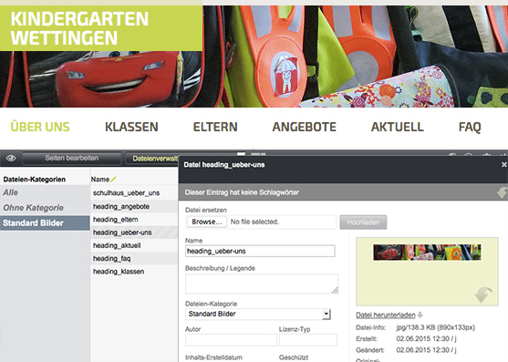Image resolution: width=508 pixels, height=362 pixels.
Task: Click the Datei herunterladen link
Action: tap(385, 315)
